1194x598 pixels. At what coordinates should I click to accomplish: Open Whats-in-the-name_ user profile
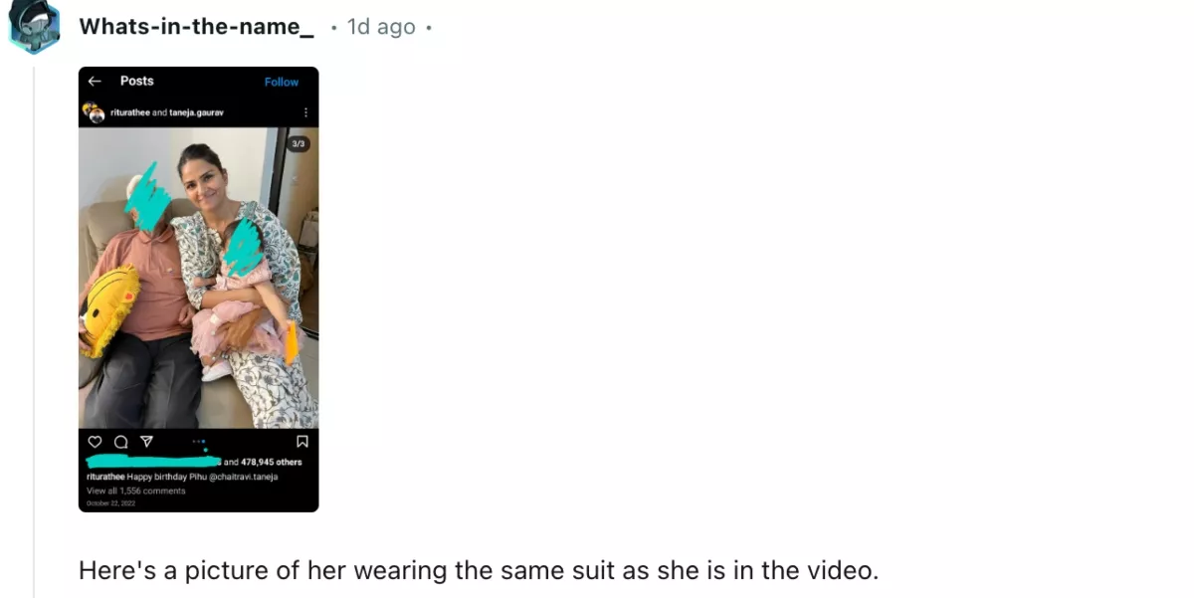[196, 27]
